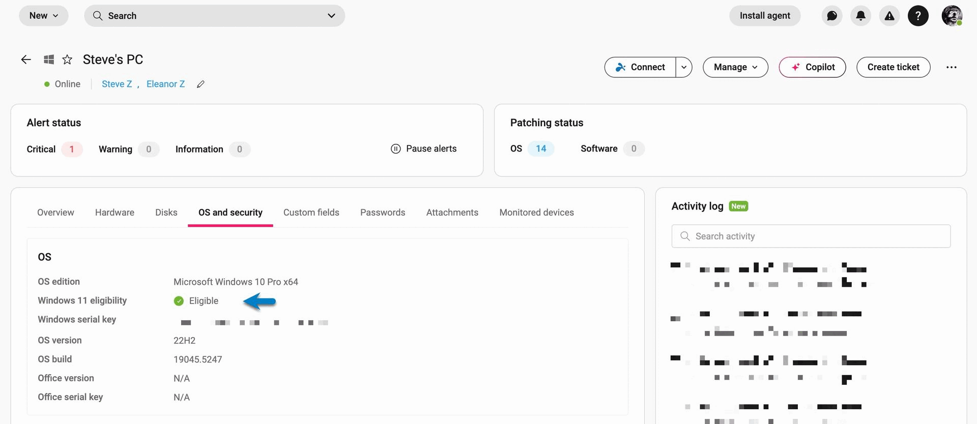Click the Patching status heading

[547, 123]
